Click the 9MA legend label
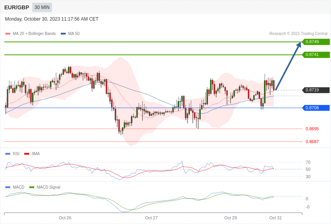 [36, 154]
